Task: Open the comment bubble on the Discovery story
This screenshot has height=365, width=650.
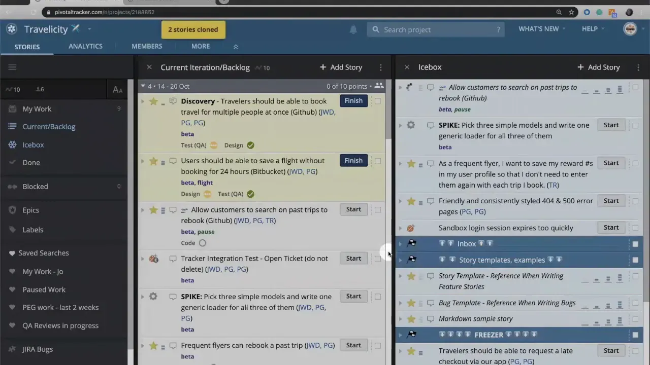Action: (x=173, y=101)
